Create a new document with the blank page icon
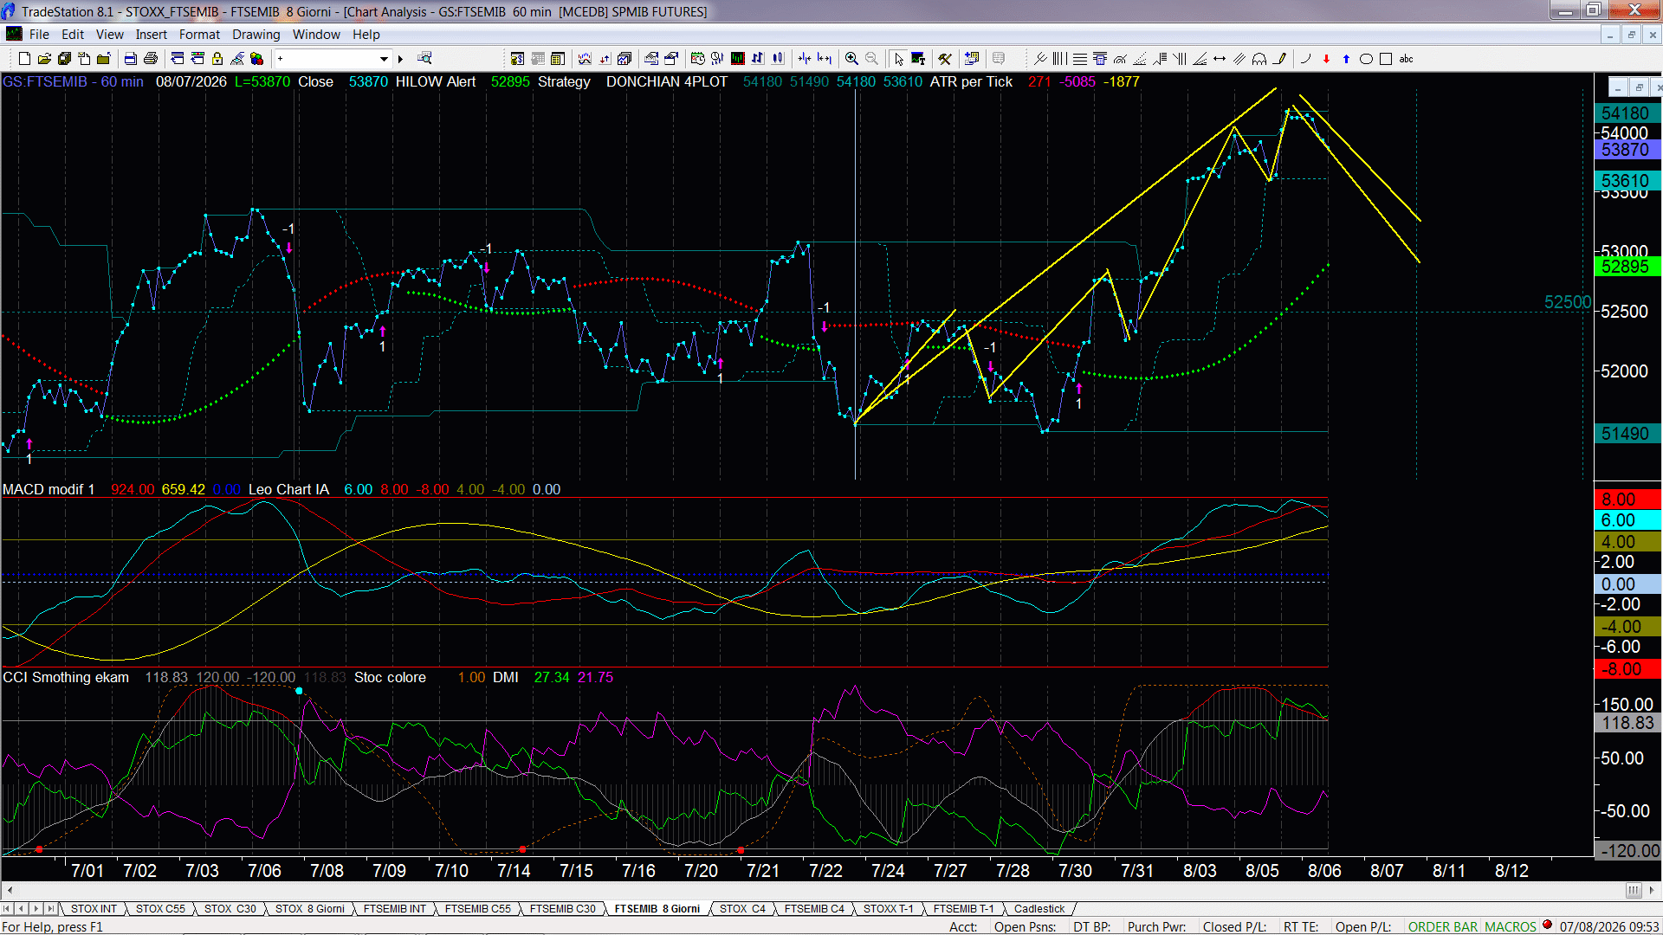The image size is (1663, 935). [24, 59]
